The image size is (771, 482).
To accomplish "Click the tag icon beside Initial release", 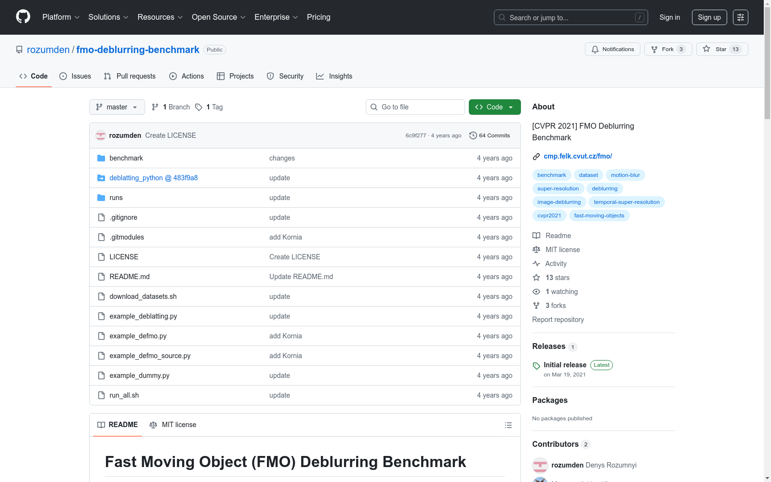I will pyautogui.click(x=536, y=366).
